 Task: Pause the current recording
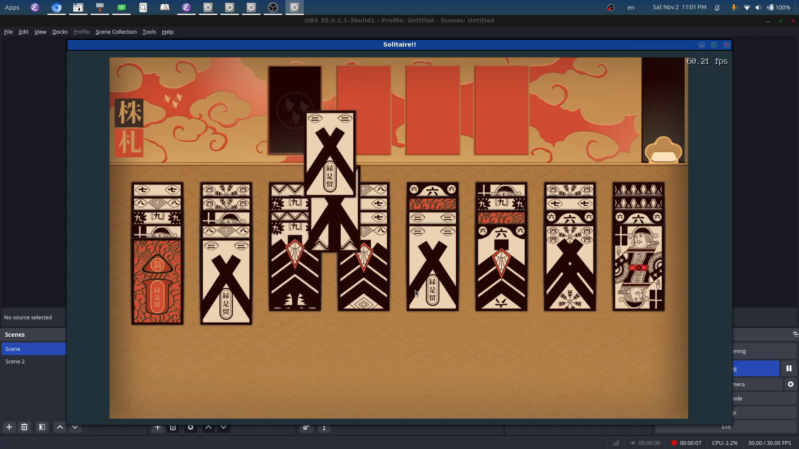[x=789, y=368]
